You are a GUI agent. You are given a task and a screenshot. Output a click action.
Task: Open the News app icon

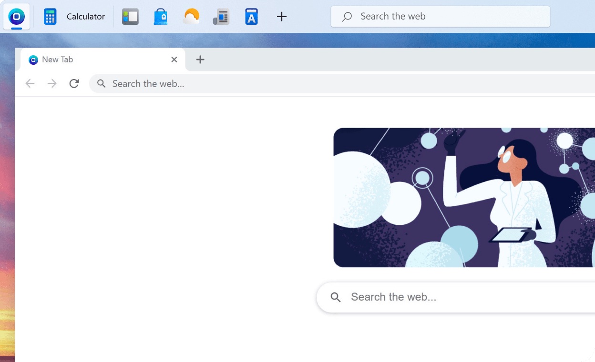coord(221,16)
